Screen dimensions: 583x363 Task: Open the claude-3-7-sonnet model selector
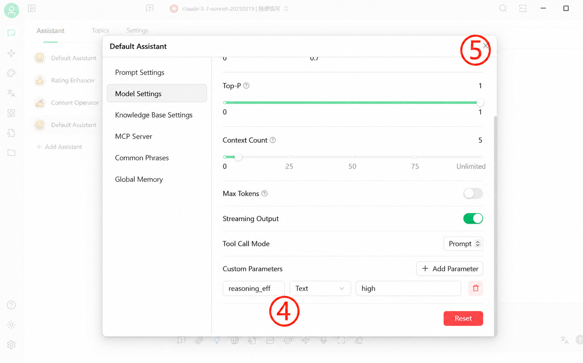click(230, 8)
